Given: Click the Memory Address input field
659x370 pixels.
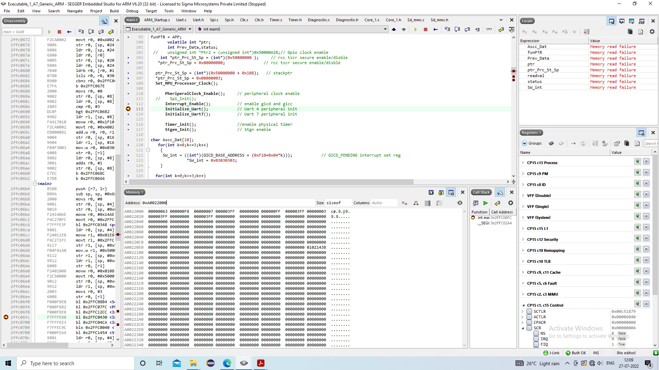Looking at the screenshot, I should (x=228, y=203).
